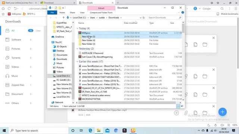Image resolution: width=239 pixels, height=134 pixels.
Task: Switch to large icons view in Explorer status bar
Action: point(182,106)
